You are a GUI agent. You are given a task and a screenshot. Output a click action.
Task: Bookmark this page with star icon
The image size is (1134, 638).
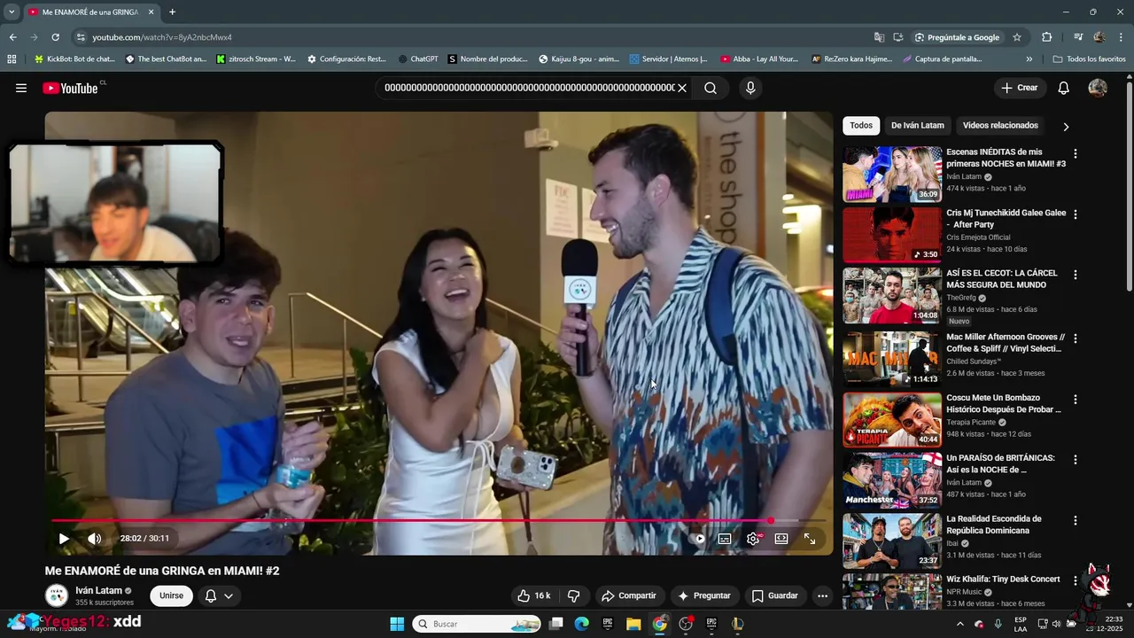tap(1017, 37)
